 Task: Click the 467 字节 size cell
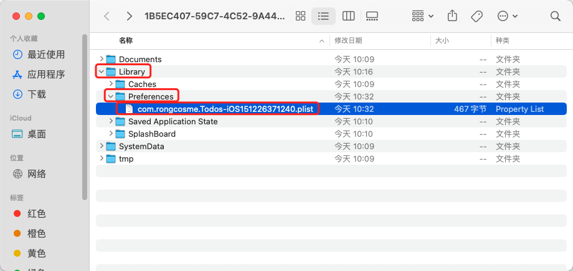[470, 109]
